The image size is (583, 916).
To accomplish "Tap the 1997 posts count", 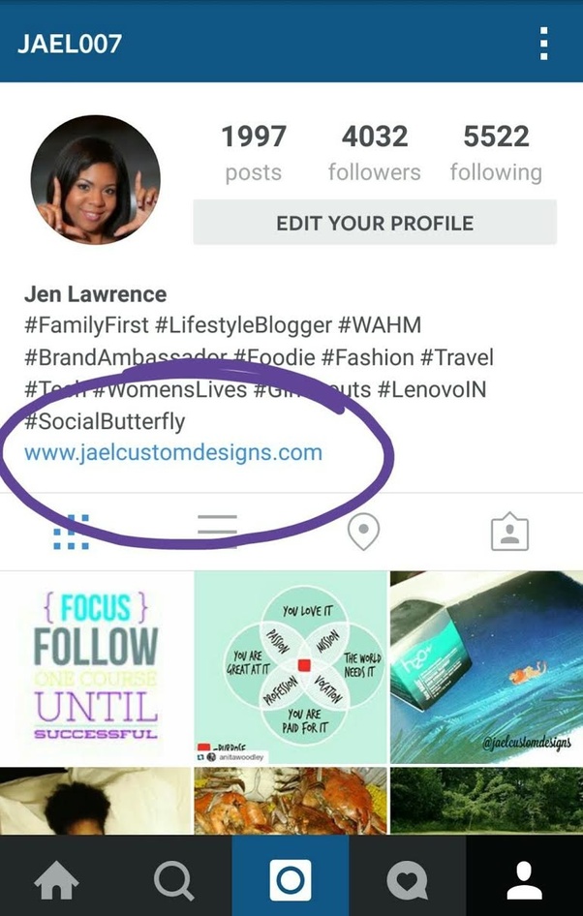I will point(254,153).
